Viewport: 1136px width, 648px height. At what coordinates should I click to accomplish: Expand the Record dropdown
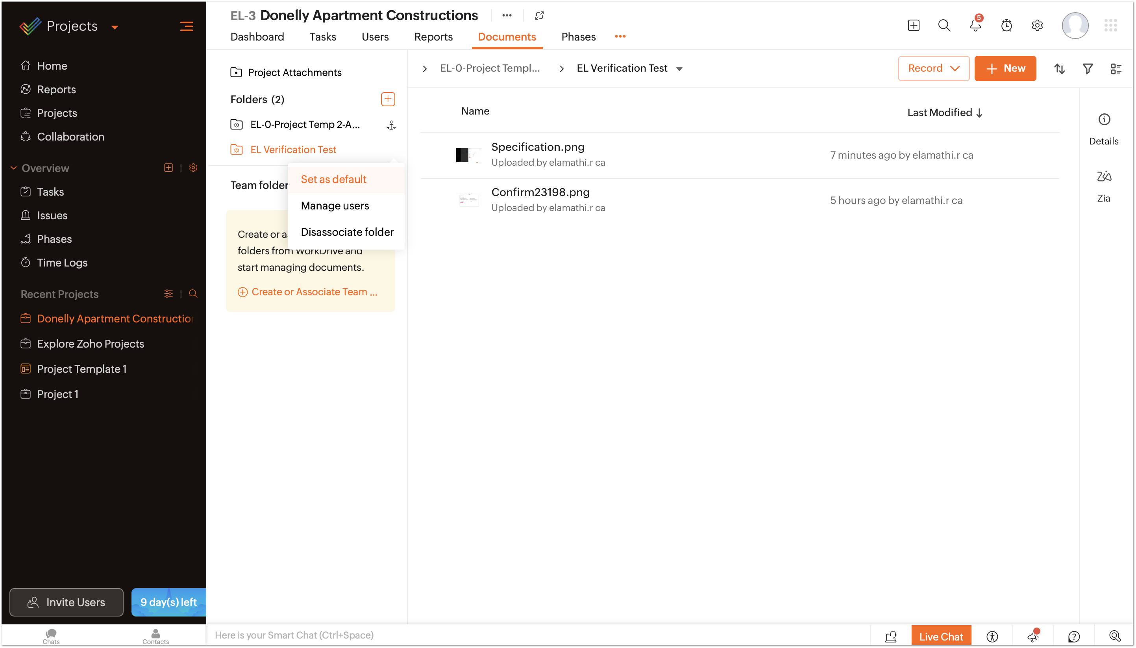[x=933, y=69]
